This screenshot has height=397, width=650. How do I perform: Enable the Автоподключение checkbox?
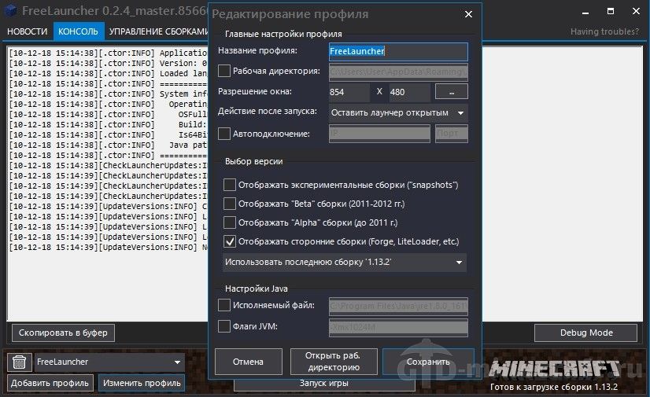coord(224,134)
